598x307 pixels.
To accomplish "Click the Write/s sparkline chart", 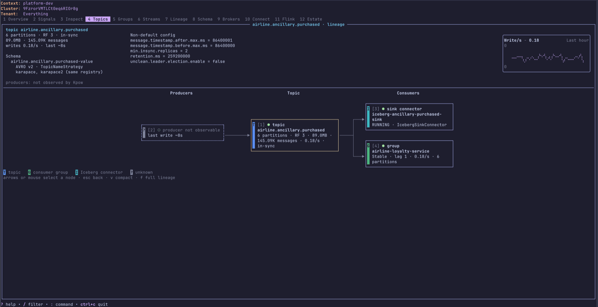I will click(546, 53).
